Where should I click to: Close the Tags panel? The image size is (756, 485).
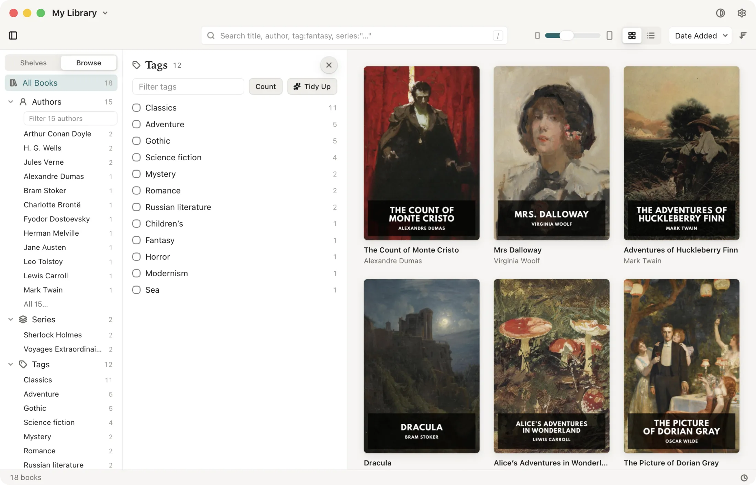coord(329,65)
